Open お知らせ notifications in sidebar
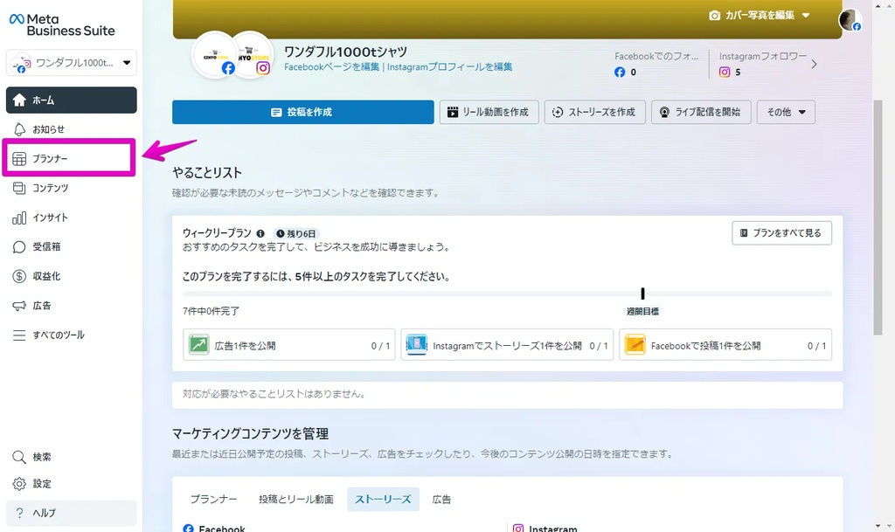The image size is (895, 532). tap(72, 129)
